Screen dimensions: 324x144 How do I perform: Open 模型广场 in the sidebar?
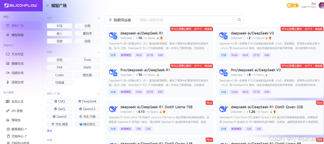pos(21,26)
